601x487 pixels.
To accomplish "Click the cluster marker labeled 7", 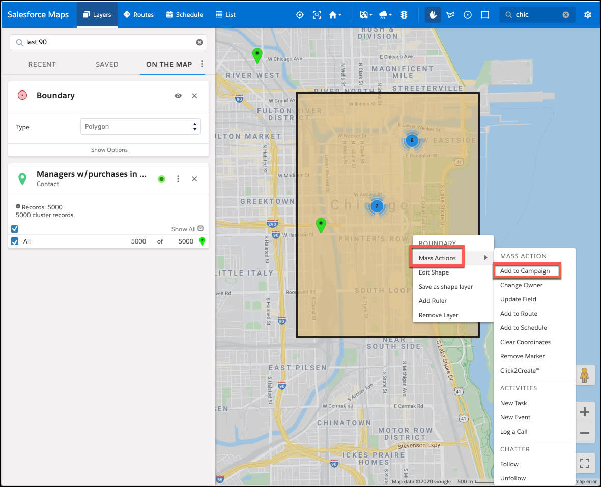I will click(x=377, y=206).
